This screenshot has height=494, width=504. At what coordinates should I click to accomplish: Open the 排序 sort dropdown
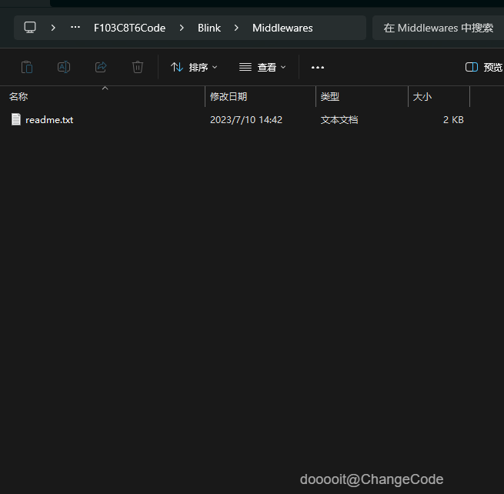[x=194, y=67]
